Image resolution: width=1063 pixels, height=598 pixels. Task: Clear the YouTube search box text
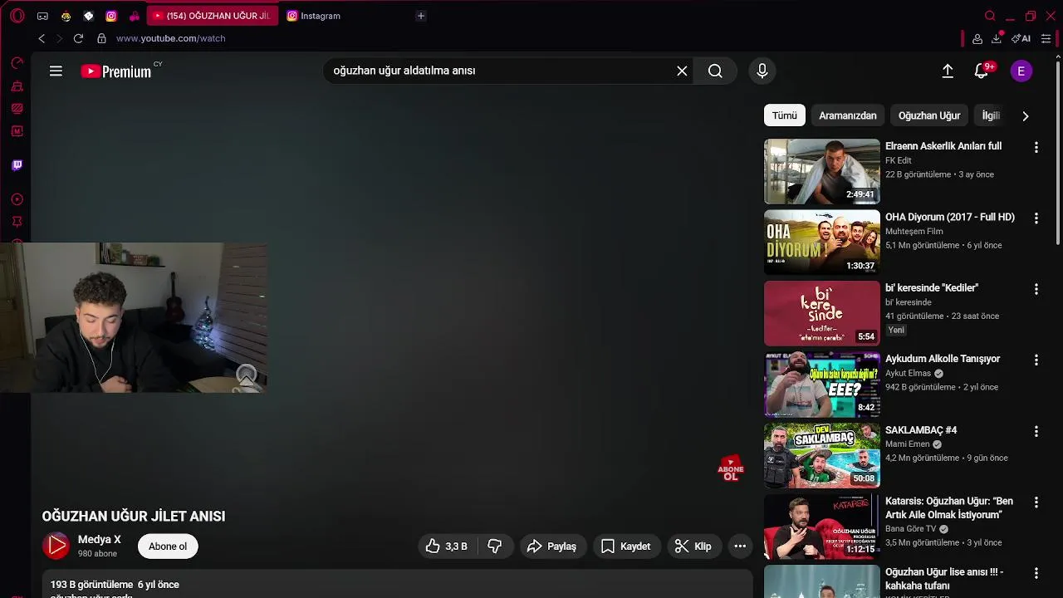point(682,71)
